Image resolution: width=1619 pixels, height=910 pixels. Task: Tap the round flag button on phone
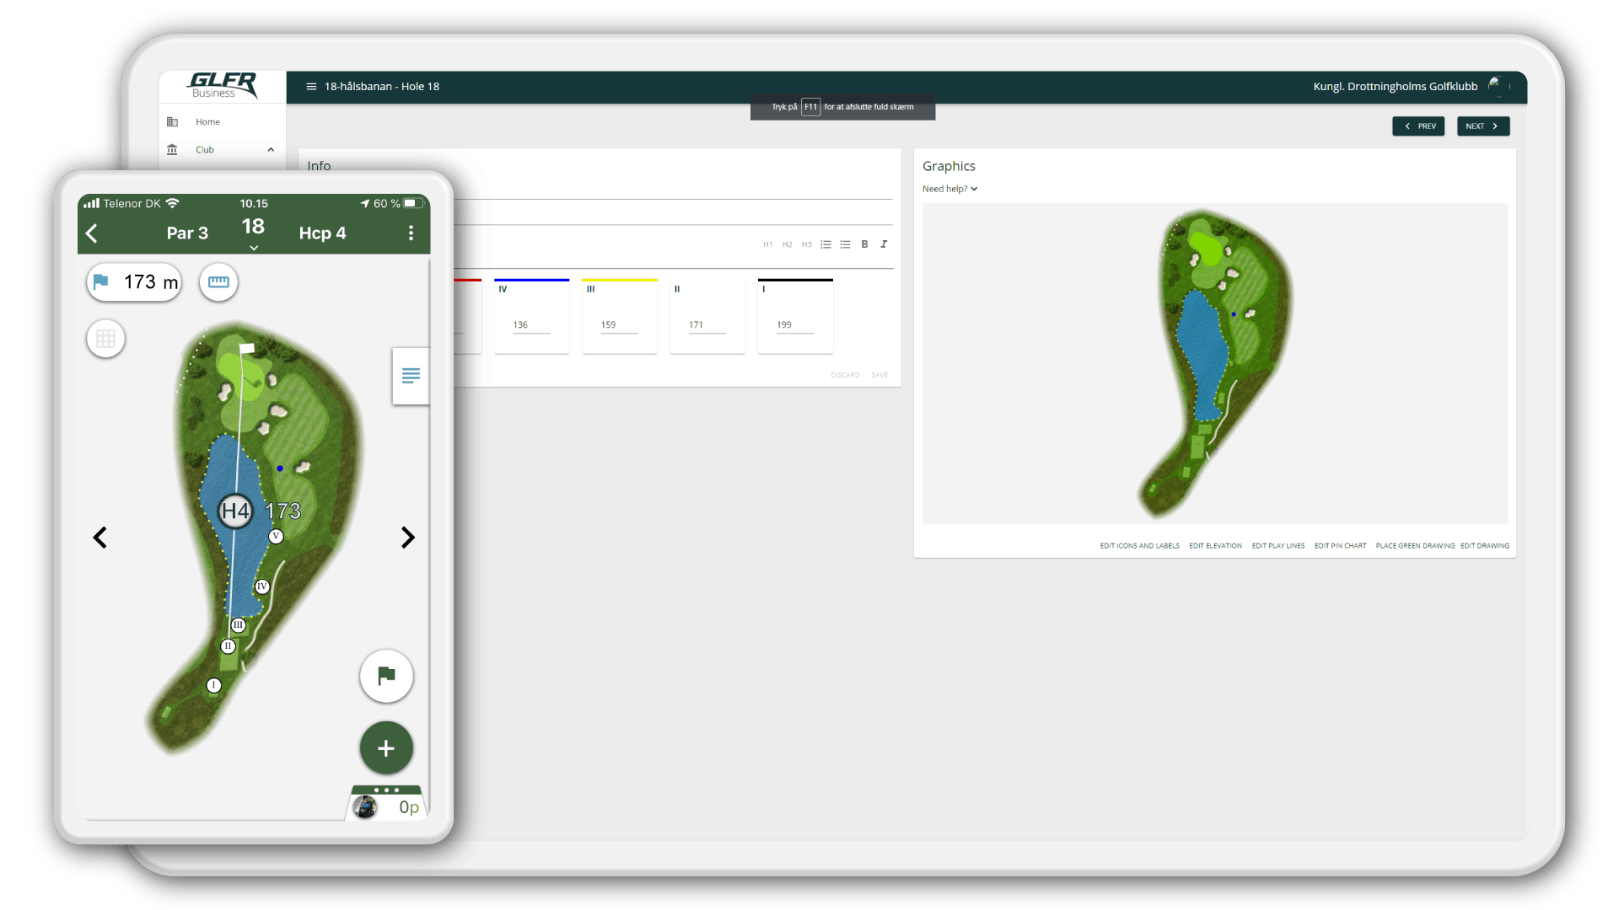coord(386,676)
